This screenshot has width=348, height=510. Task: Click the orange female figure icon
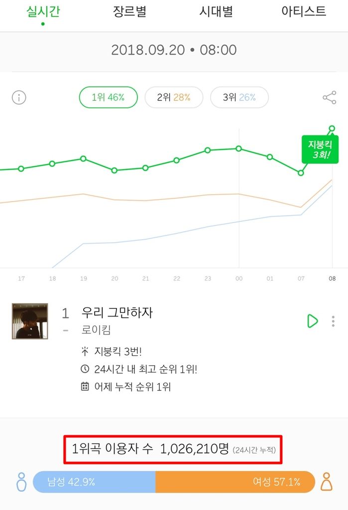pyautogui.click(x=327, y=482)
